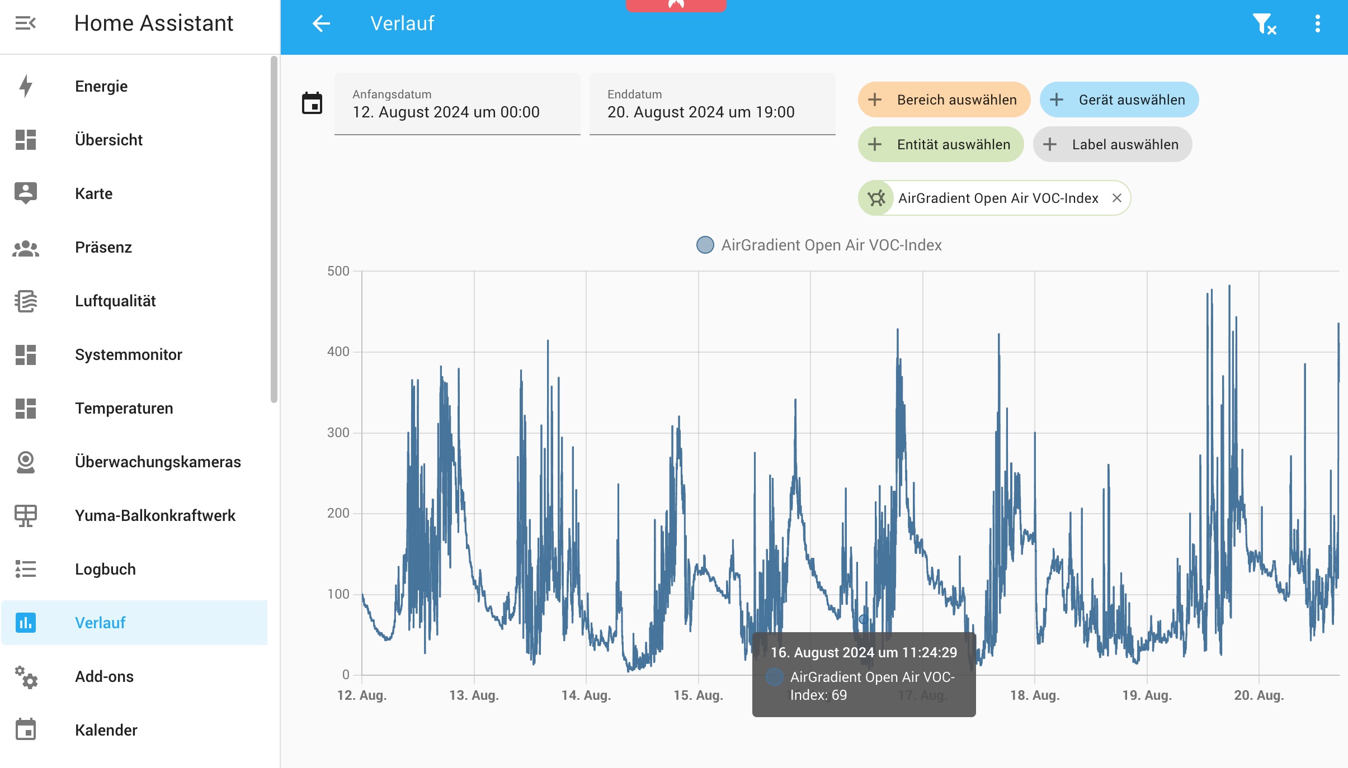The image size is (1348, 768).
Task: Click Bereich auswählen button
Action: point(944,99)
